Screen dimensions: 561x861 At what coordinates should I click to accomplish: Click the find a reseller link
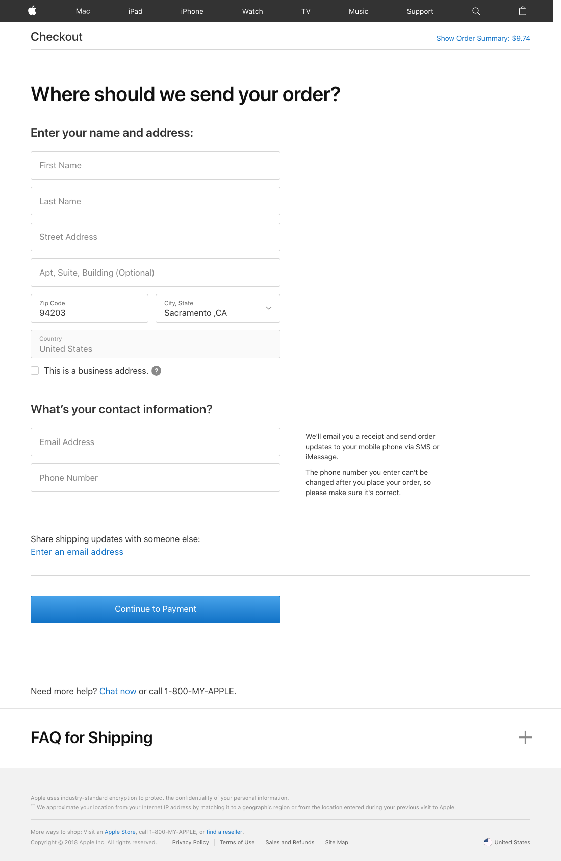click(224, 832)
